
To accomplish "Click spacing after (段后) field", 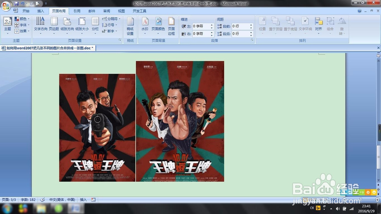I will [x=240, y=34].
